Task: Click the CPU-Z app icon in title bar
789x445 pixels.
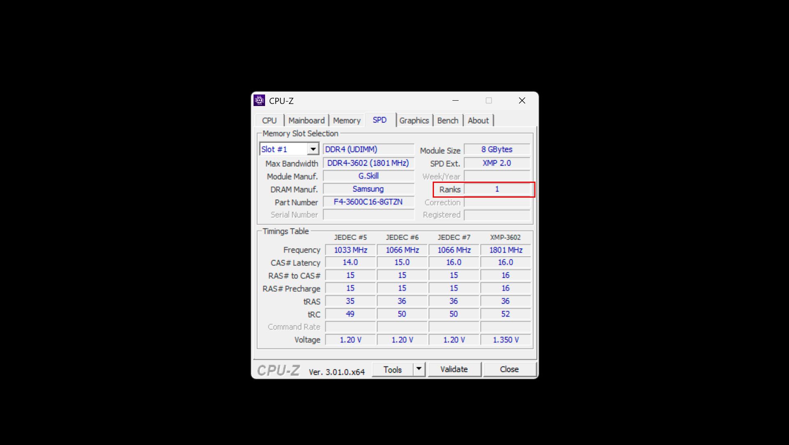Action: (x=259, y=100)
